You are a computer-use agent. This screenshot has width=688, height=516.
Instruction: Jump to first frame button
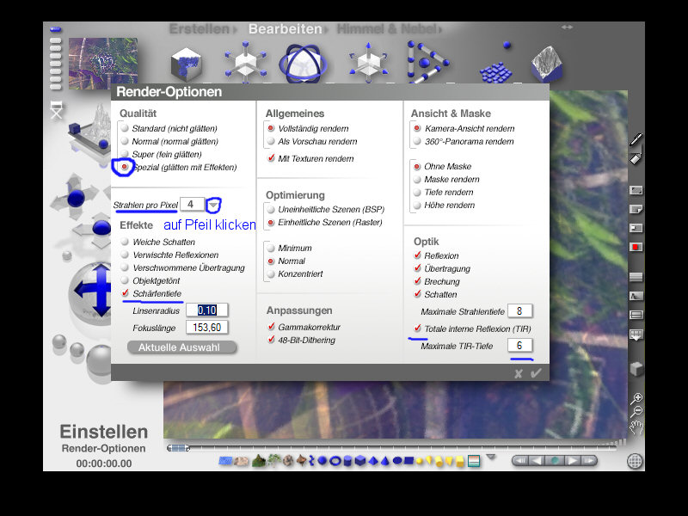click(520, 461)
